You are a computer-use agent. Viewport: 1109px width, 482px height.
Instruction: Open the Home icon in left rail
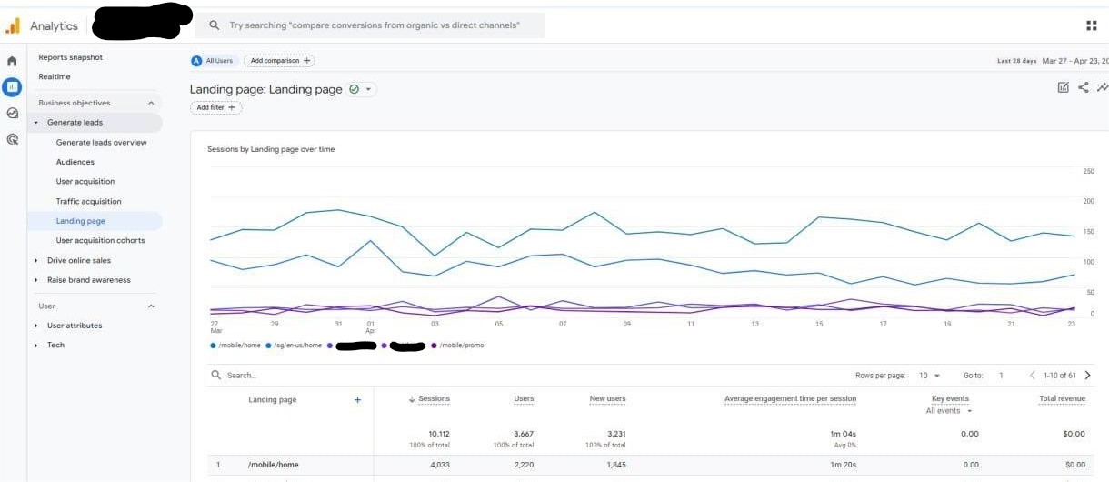[x=12, y=62]
